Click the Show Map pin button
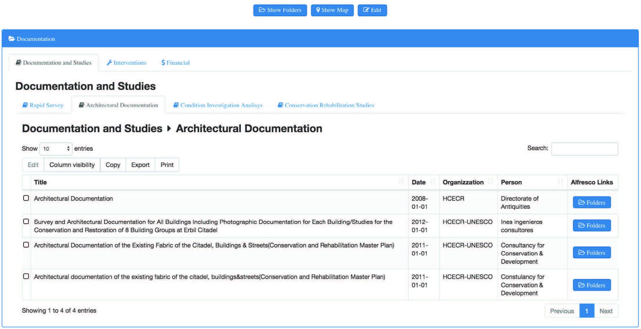641x329 pixels. tap(332, 10)
